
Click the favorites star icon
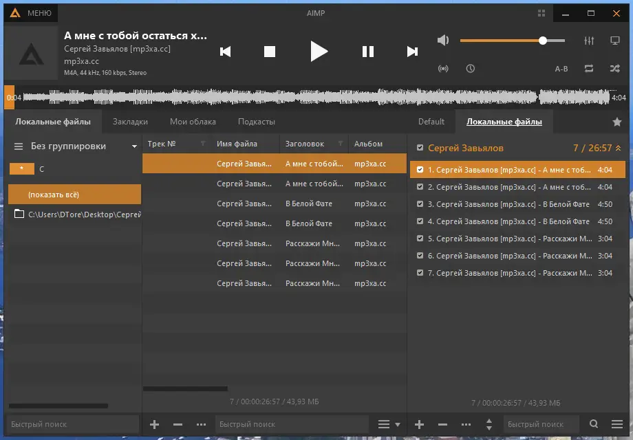(617, 122)
